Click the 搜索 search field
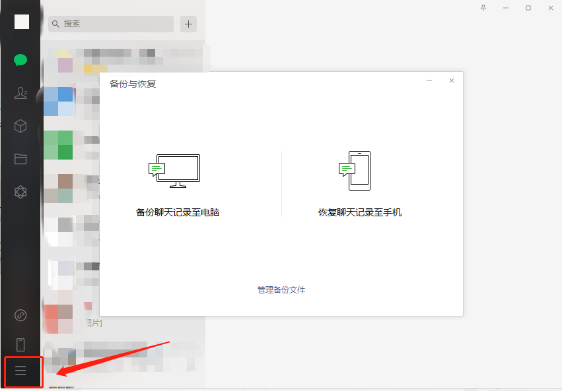The image size is (562, 391). click(x=111, y=24)
